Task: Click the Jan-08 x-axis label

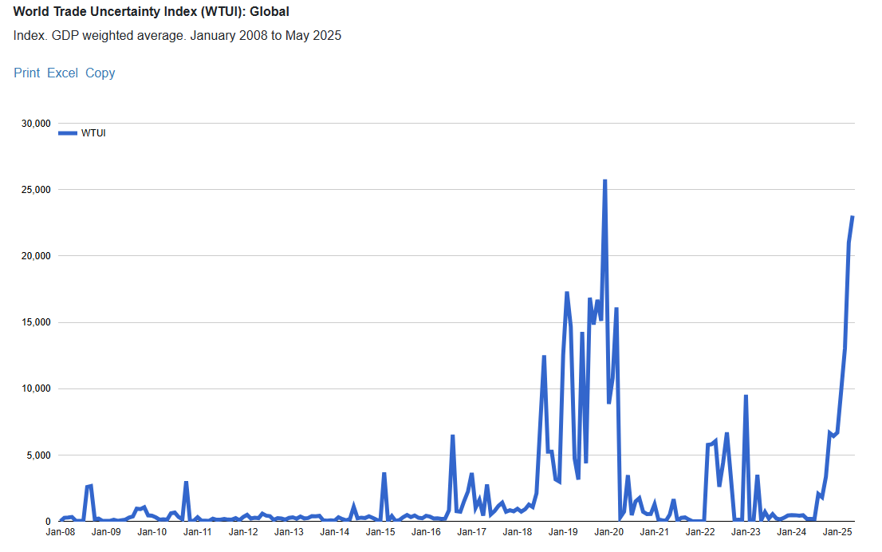Action: (60, 532)
